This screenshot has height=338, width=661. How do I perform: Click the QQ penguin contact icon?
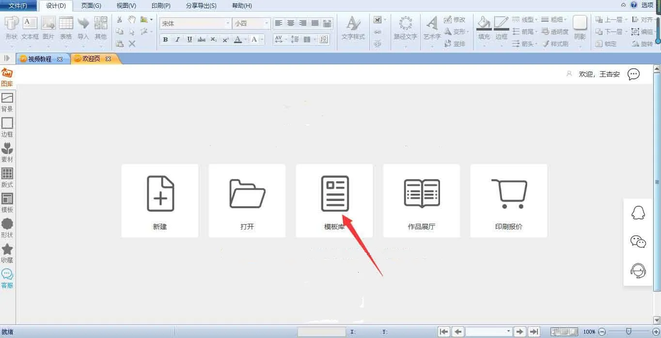pyautogui.click(x=638, y=213)
